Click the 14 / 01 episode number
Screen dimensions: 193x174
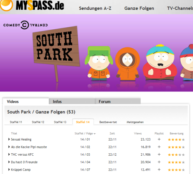click(85, 139)
